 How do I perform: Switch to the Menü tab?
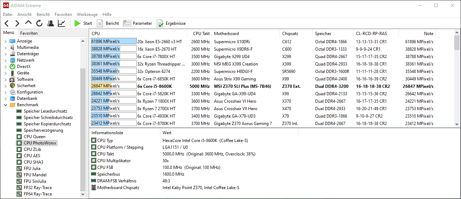coord(9,33)
